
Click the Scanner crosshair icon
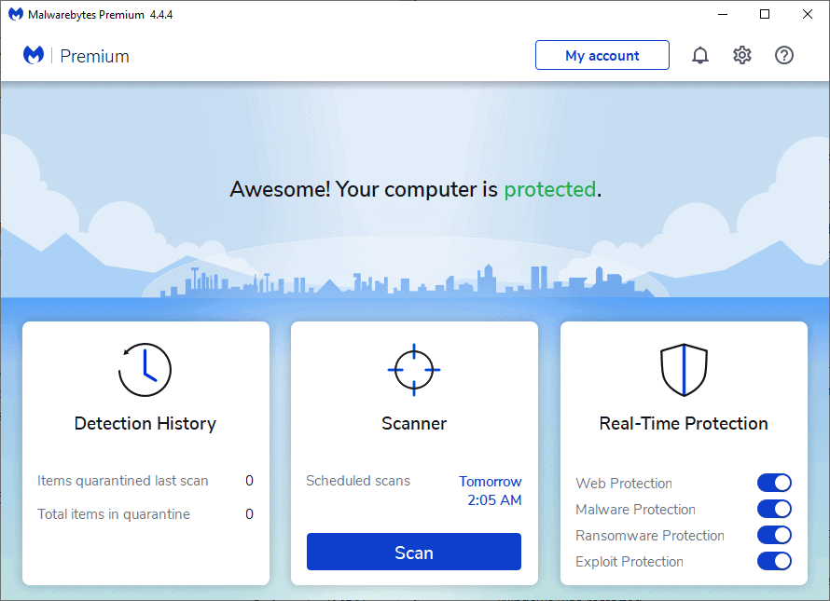click(x=413, y=370)
